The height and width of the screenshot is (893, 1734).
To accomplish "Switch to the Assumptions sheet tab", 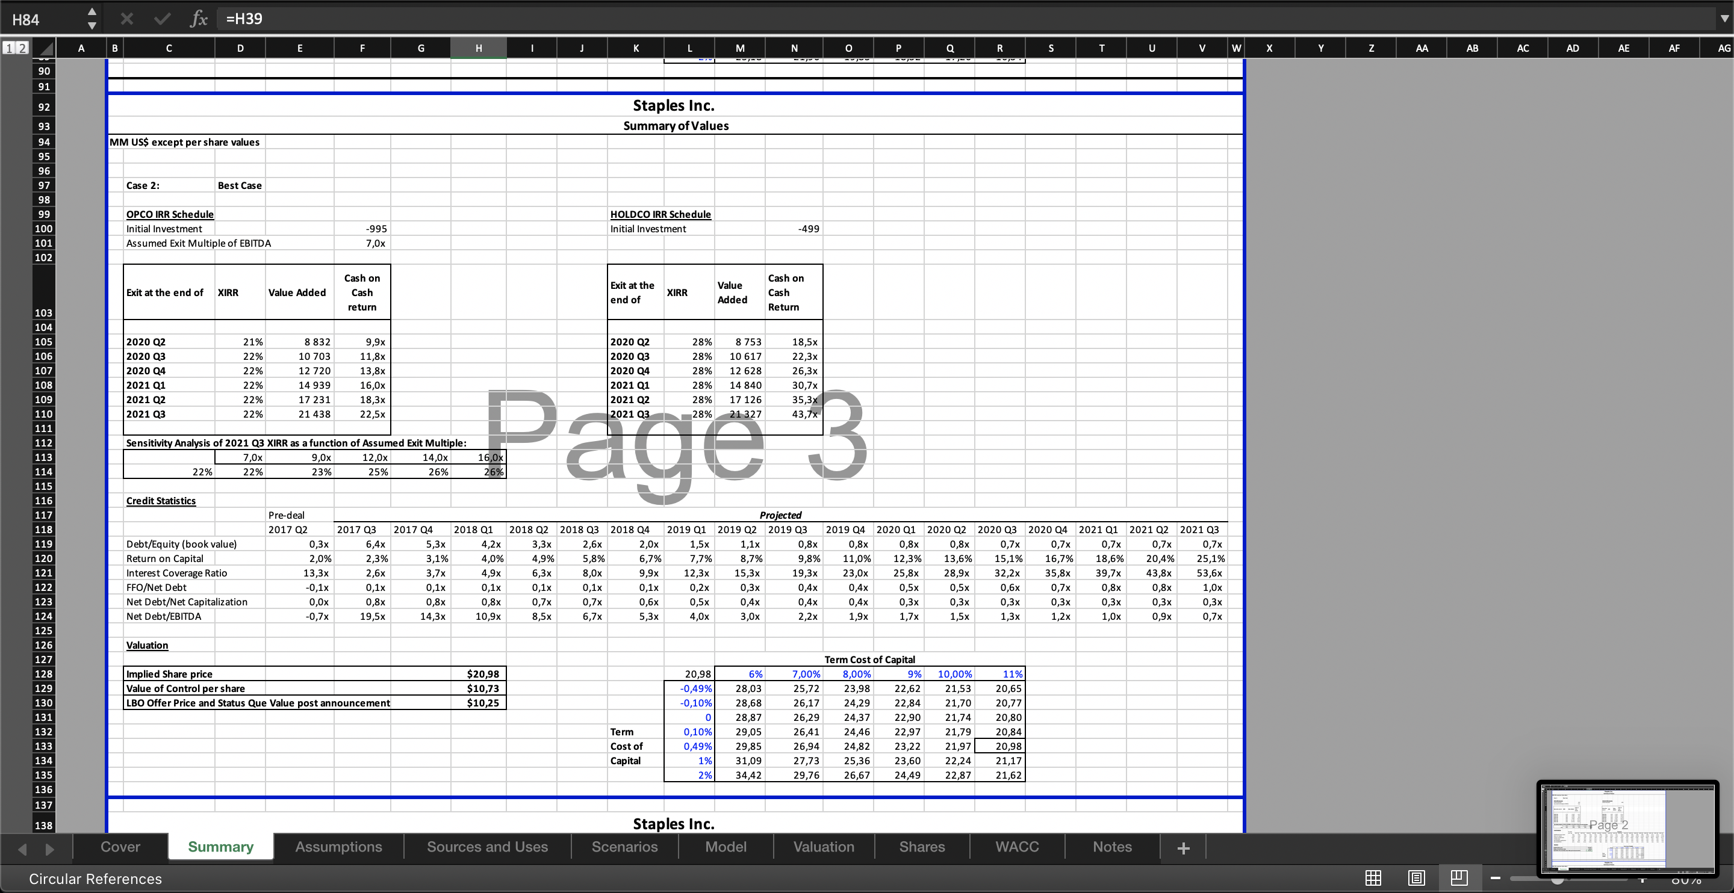I will click(338, 847).
